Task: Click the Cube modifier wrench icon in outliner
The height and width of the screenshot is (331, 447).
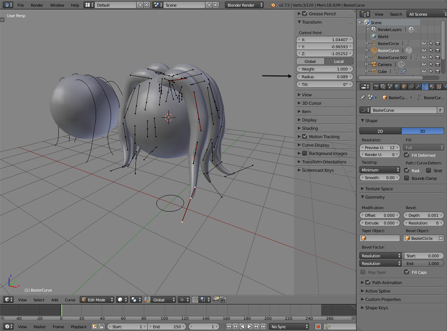Action: (x=404, y=71)
